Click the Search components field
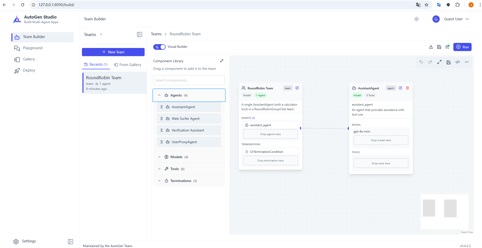 [189, 80]
